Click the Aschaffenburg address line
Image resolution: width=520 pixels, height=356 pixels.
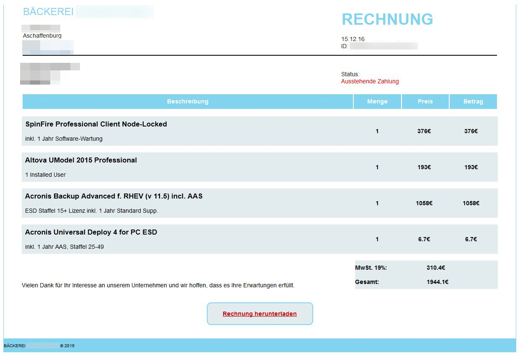pos(42,36)
